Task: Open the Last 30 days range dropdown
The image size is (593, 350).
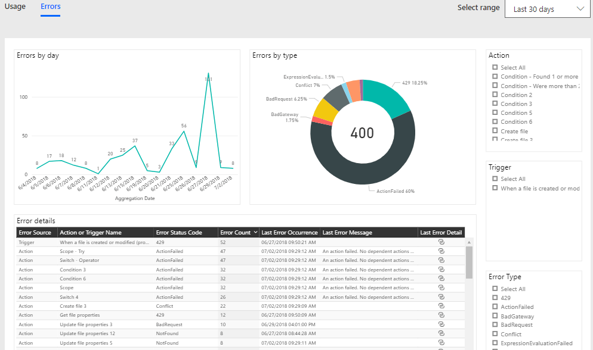Action: pyautogui.click(x=547, y=9)
